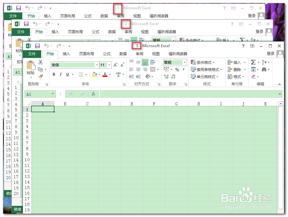Click the Merge & Center icon
Image resolution: width=288 pixels, height=217 pixels.
153,69
